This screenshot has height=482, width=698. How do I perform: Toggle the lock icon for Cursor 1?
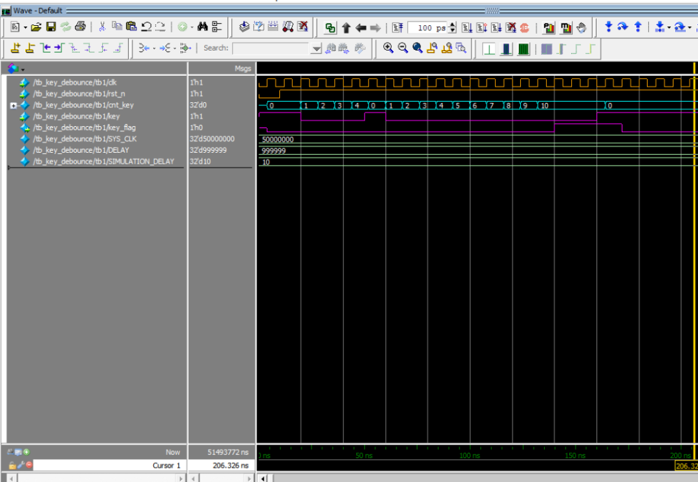[x=12, y=465]
